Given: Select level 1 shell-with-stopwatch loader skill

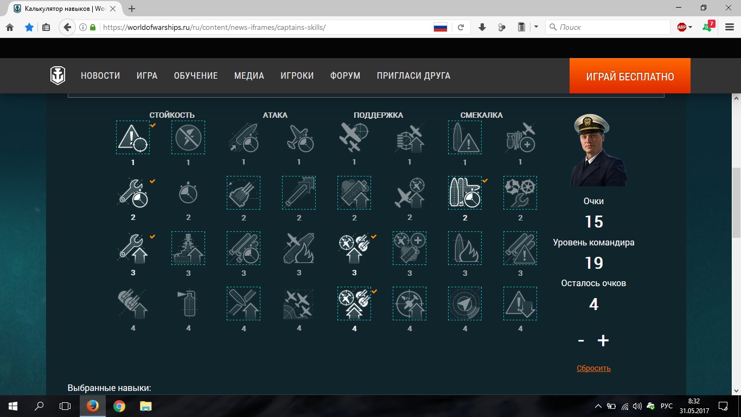Looking at the screenshot, I should pos(244,137).
